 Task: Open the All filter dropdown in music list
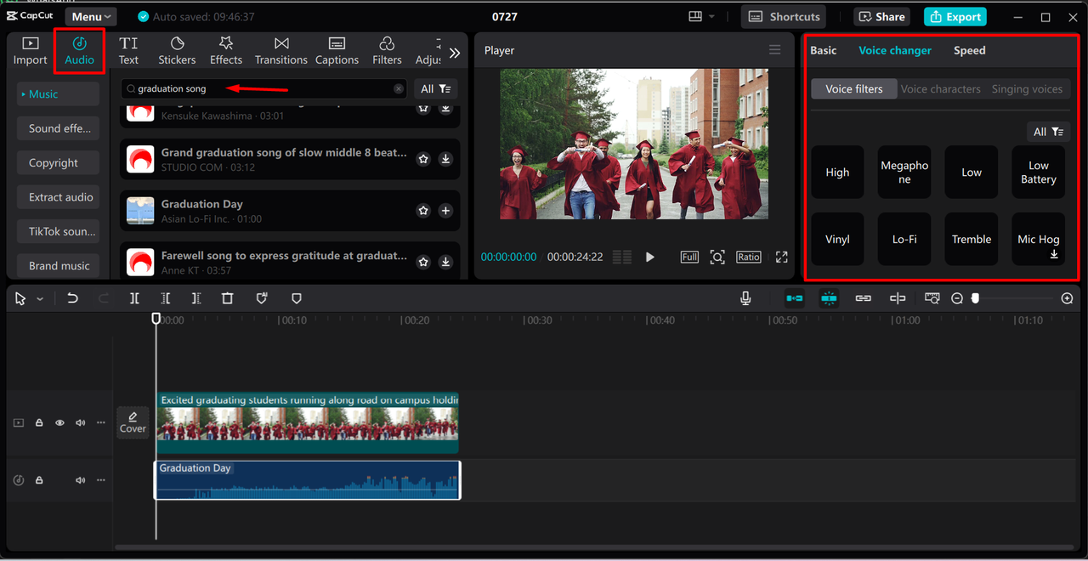(436, 88)
